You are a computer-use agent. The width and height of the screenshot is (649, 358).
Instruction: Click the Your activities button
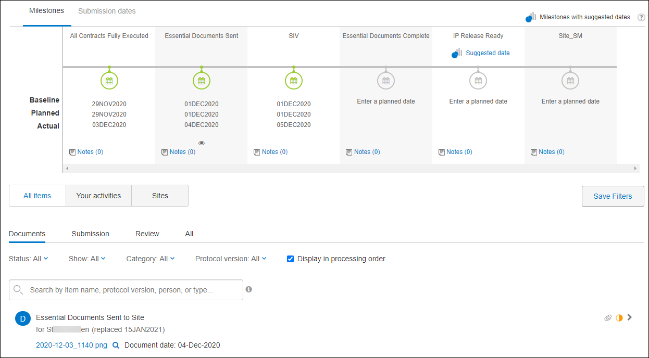[x=98, y=196]
